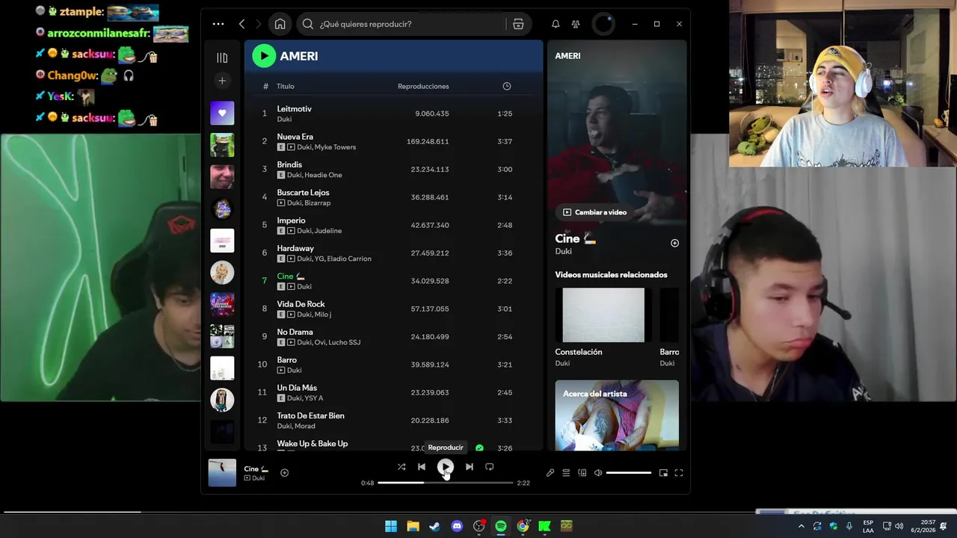
Task: Click the '¿Qué quieres reproducir?' search field
Action: (402, 24)
